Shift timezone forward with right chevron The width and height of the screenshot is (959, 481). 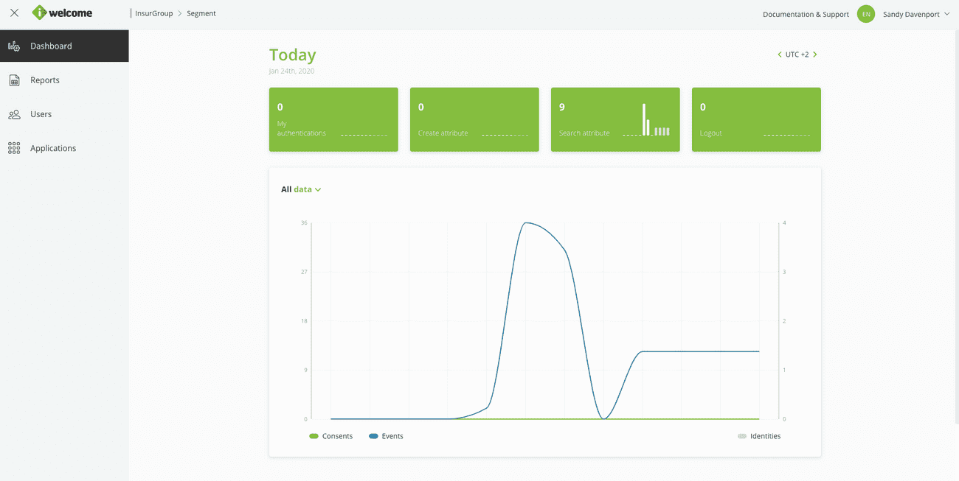point(815,55)
